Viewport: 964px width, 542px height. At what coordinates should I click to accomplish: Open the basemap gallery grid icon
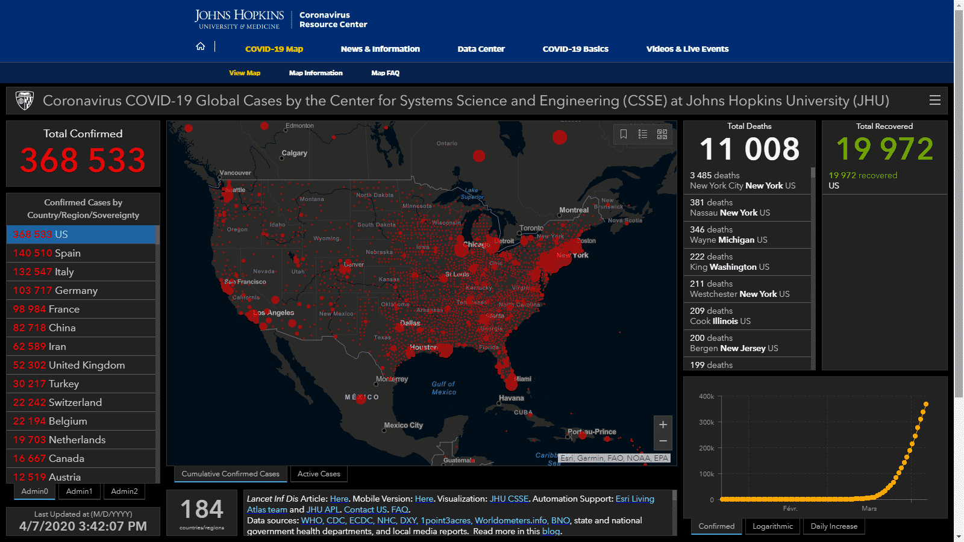click(662, 134)
